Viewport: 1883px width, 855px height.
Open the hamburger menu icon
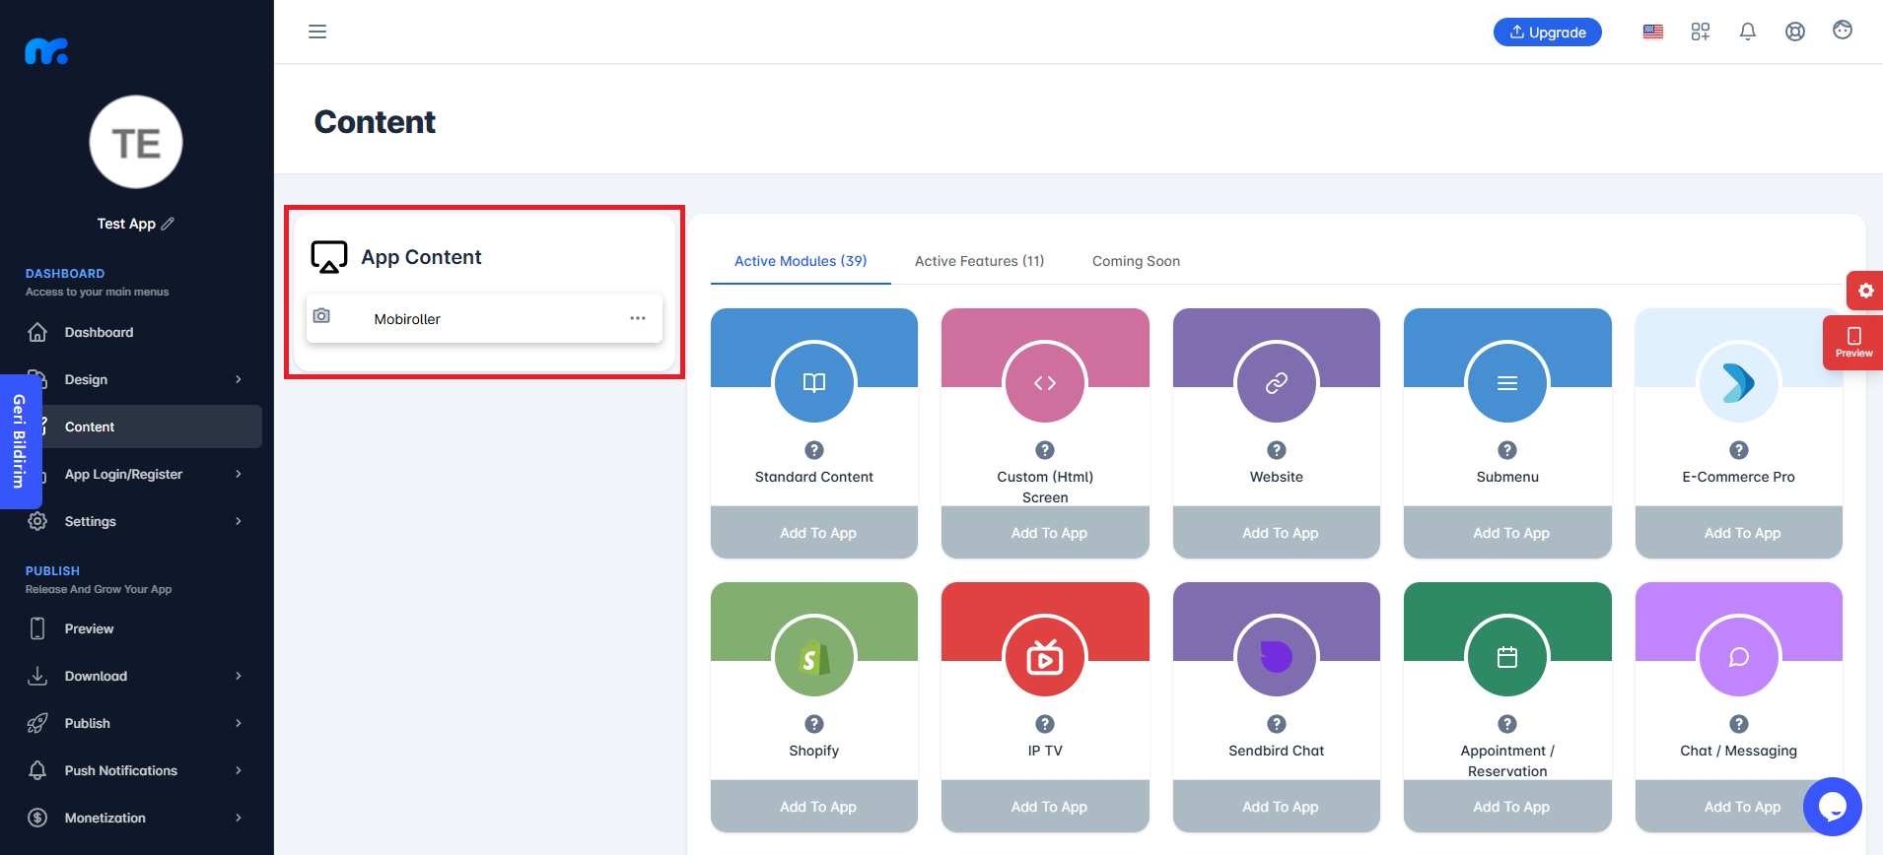(x=317, y=32)
